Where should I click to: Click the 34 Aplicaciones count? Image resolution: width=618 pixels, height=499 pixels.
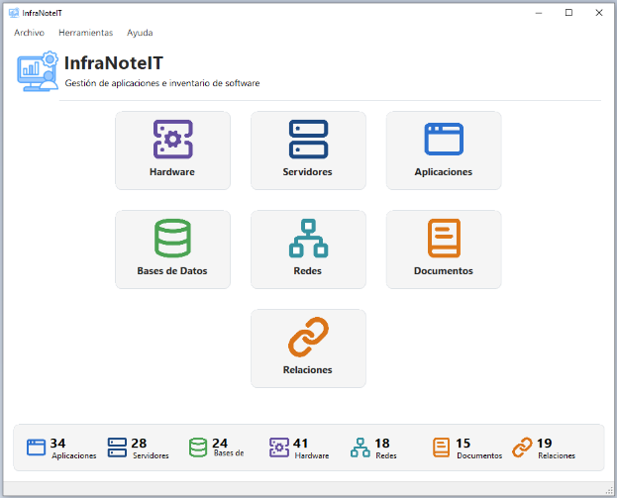[x=57, y=443]
